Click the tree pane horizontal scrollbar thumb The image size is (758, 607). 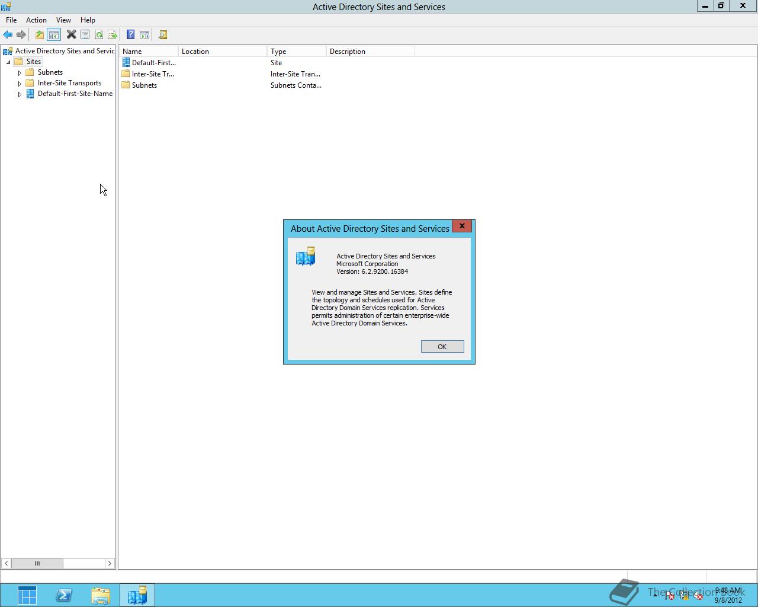(37, 563)
